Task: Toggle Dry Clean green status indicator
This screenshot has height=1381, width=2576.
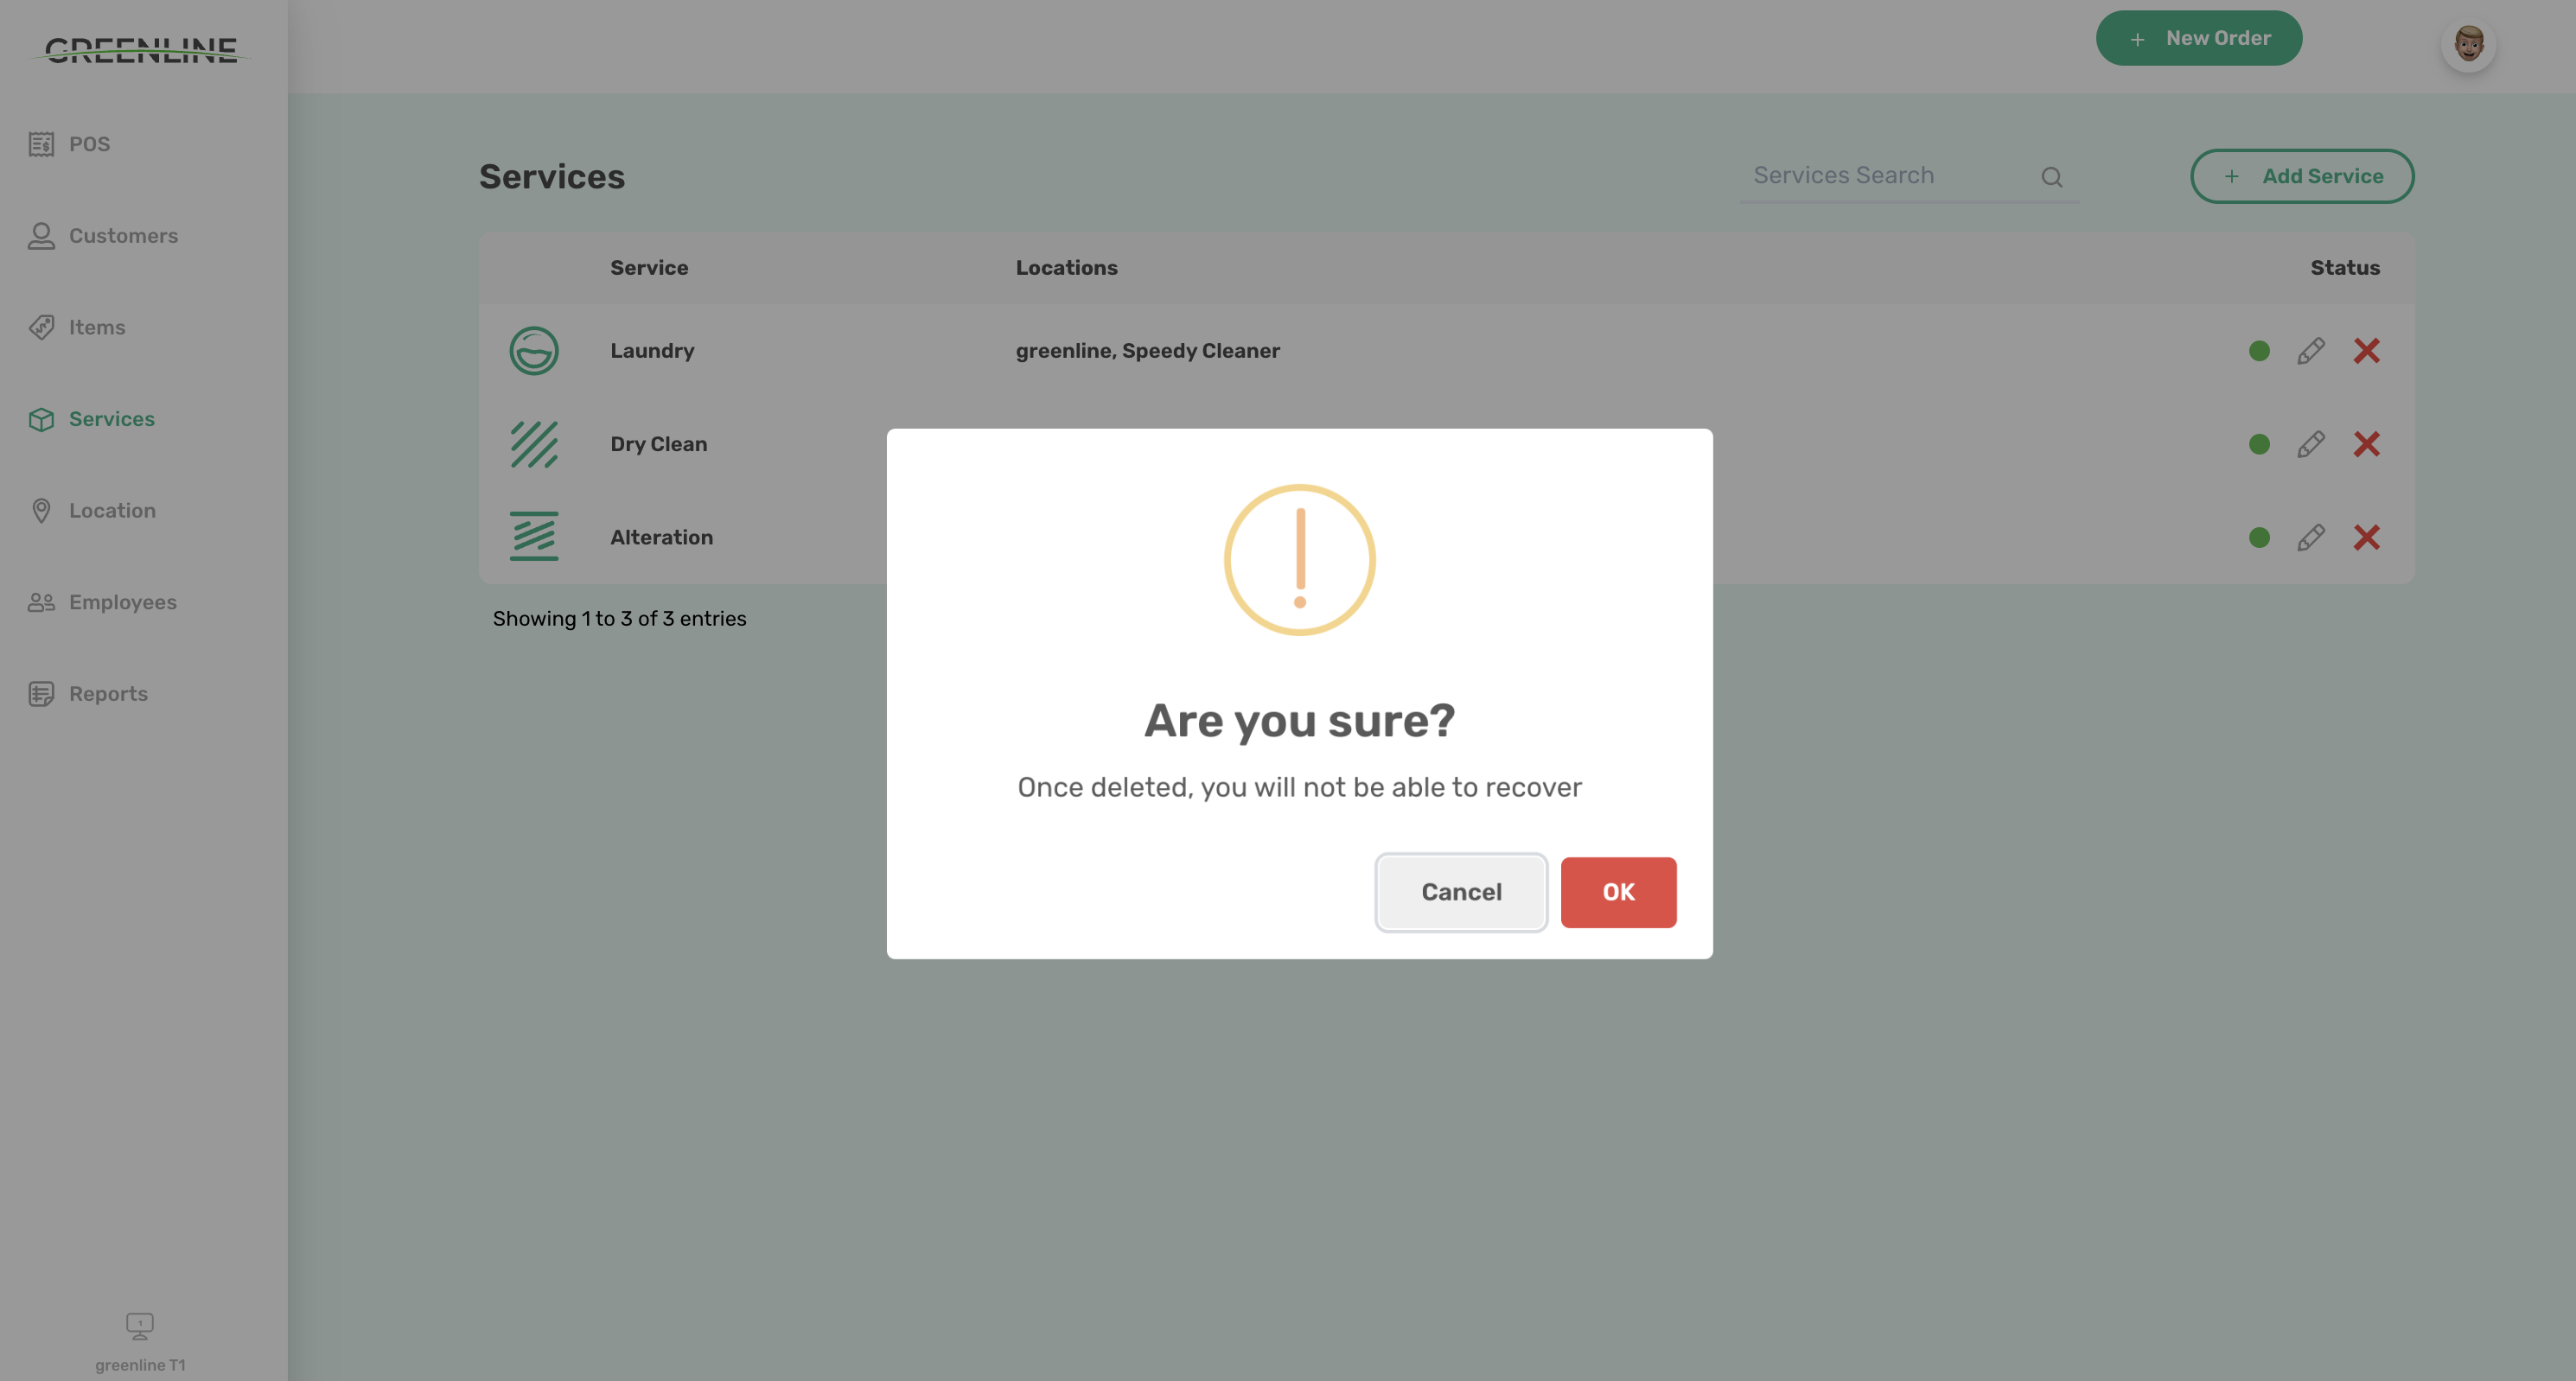Action: click(2258, 444)
